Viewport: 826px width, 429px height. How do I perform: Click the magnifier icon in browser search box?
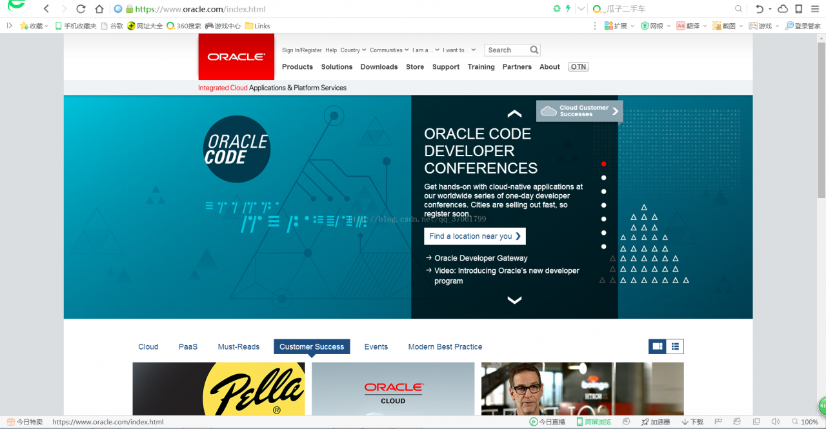click(739, 9)
